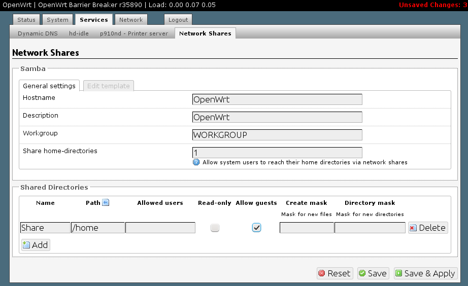Click the Directory mask input field

370,228
